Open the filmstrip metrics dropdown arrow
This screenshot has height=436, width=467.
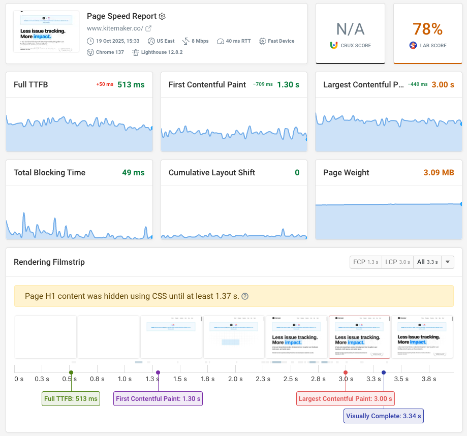[447, 262]
